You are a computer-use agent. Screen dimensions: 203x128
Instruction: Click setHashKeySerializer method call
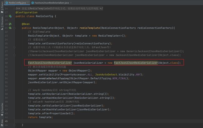(58, 98)
